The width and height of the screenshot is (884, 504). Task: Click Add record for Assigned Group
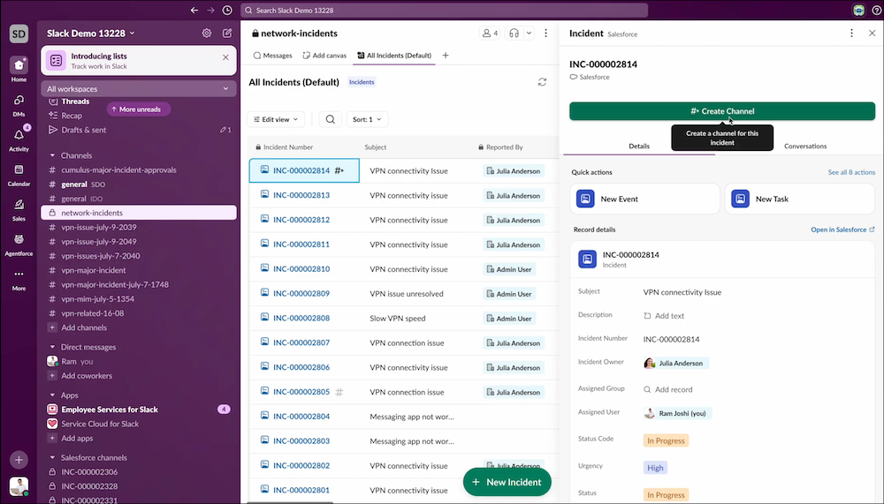pos(668,389)
